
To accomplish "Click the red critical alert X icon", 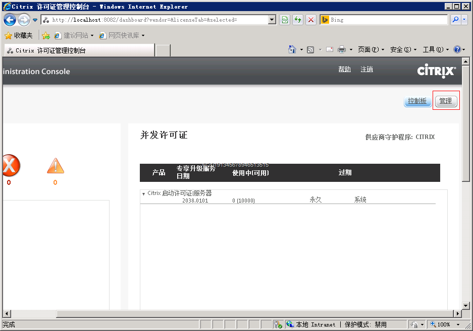I will (10, 165).
